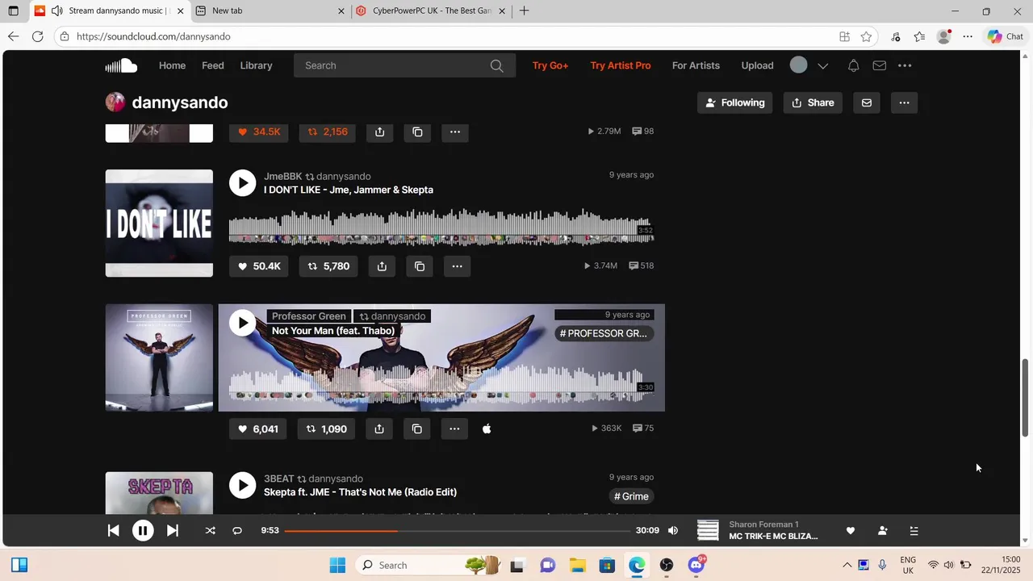Open Windows Start menu

[x=337, y=565]
